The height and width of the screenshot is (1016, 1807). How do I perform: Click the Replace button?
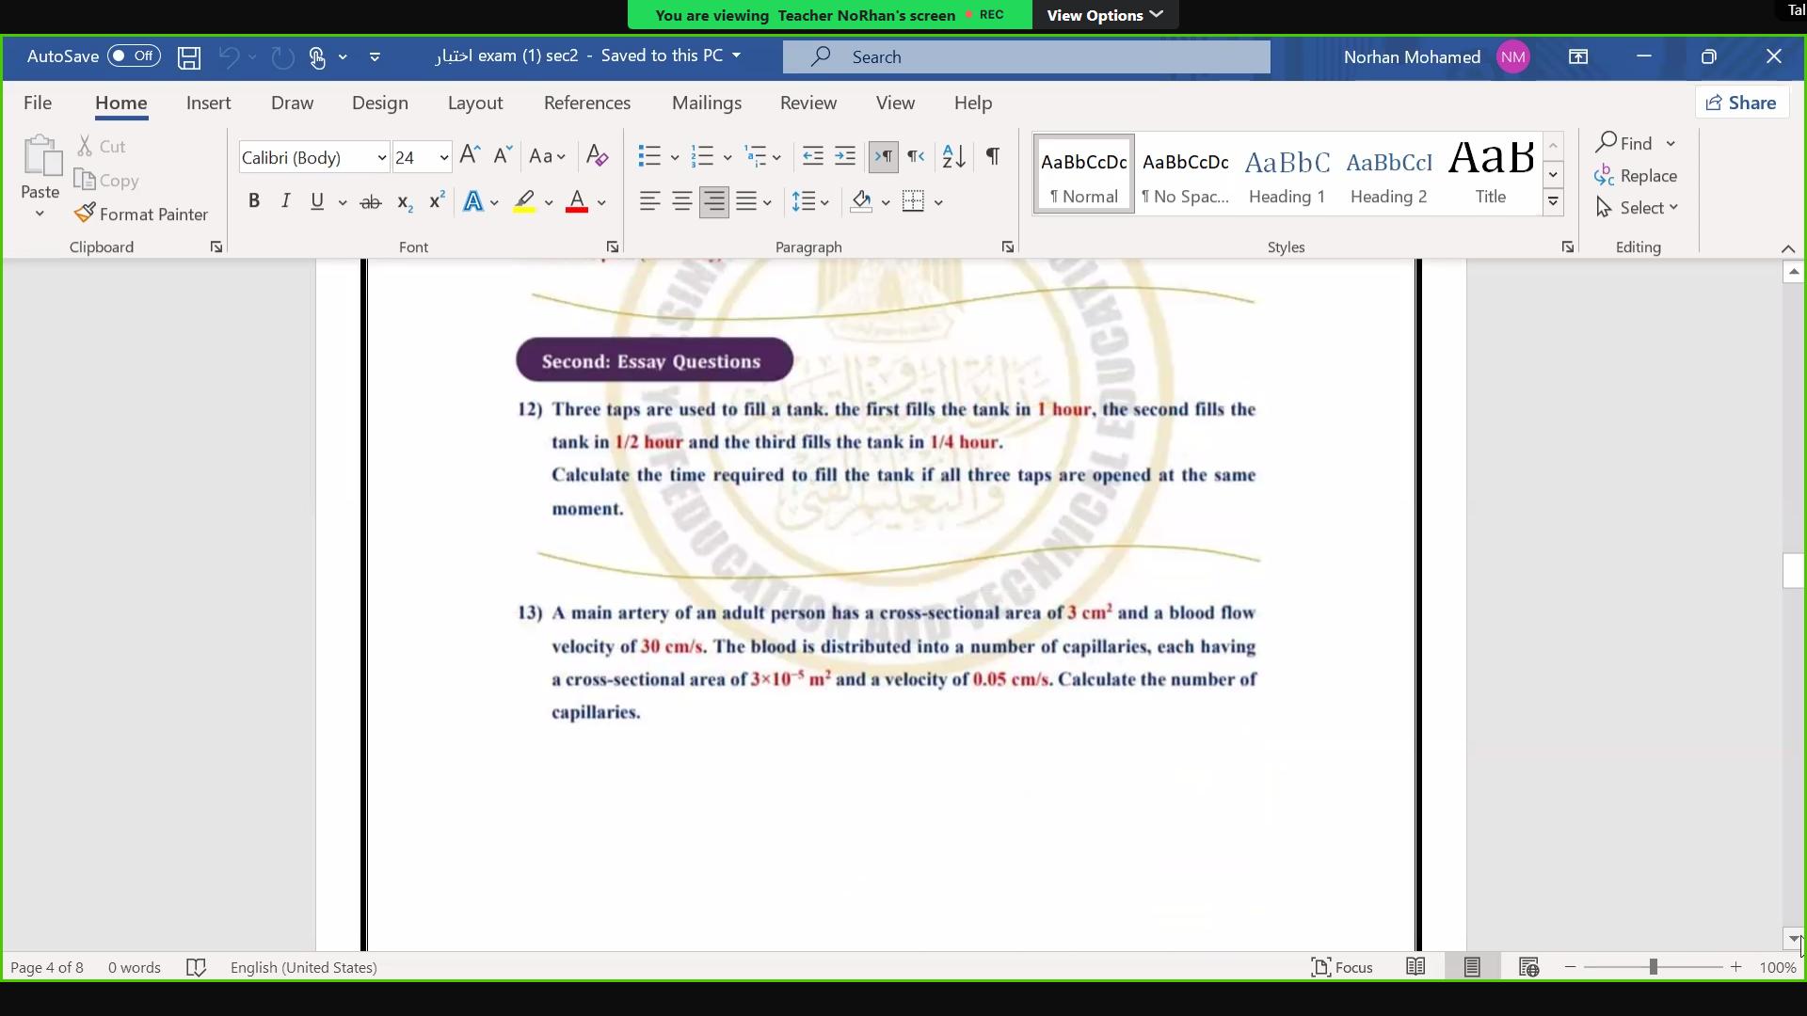1636,176
